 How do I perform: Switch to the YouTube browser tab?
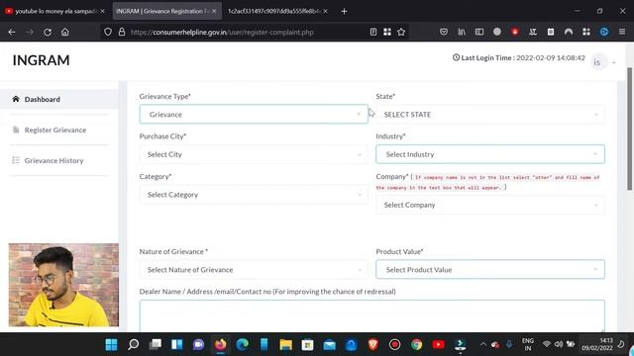point(54,11)
